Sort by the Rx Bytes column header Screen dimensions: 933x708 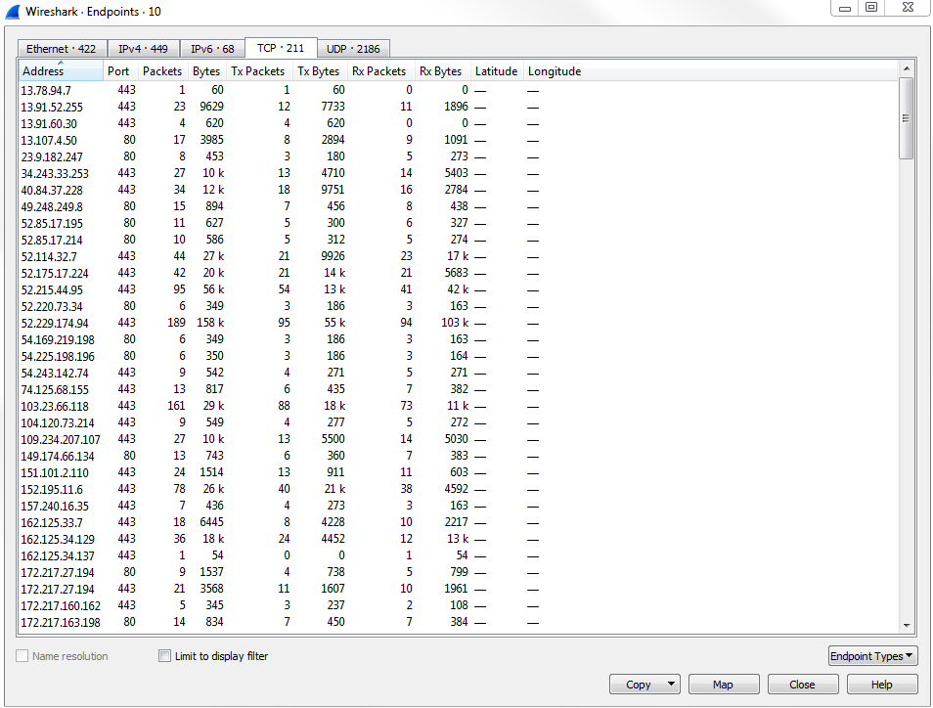point(443,70)
